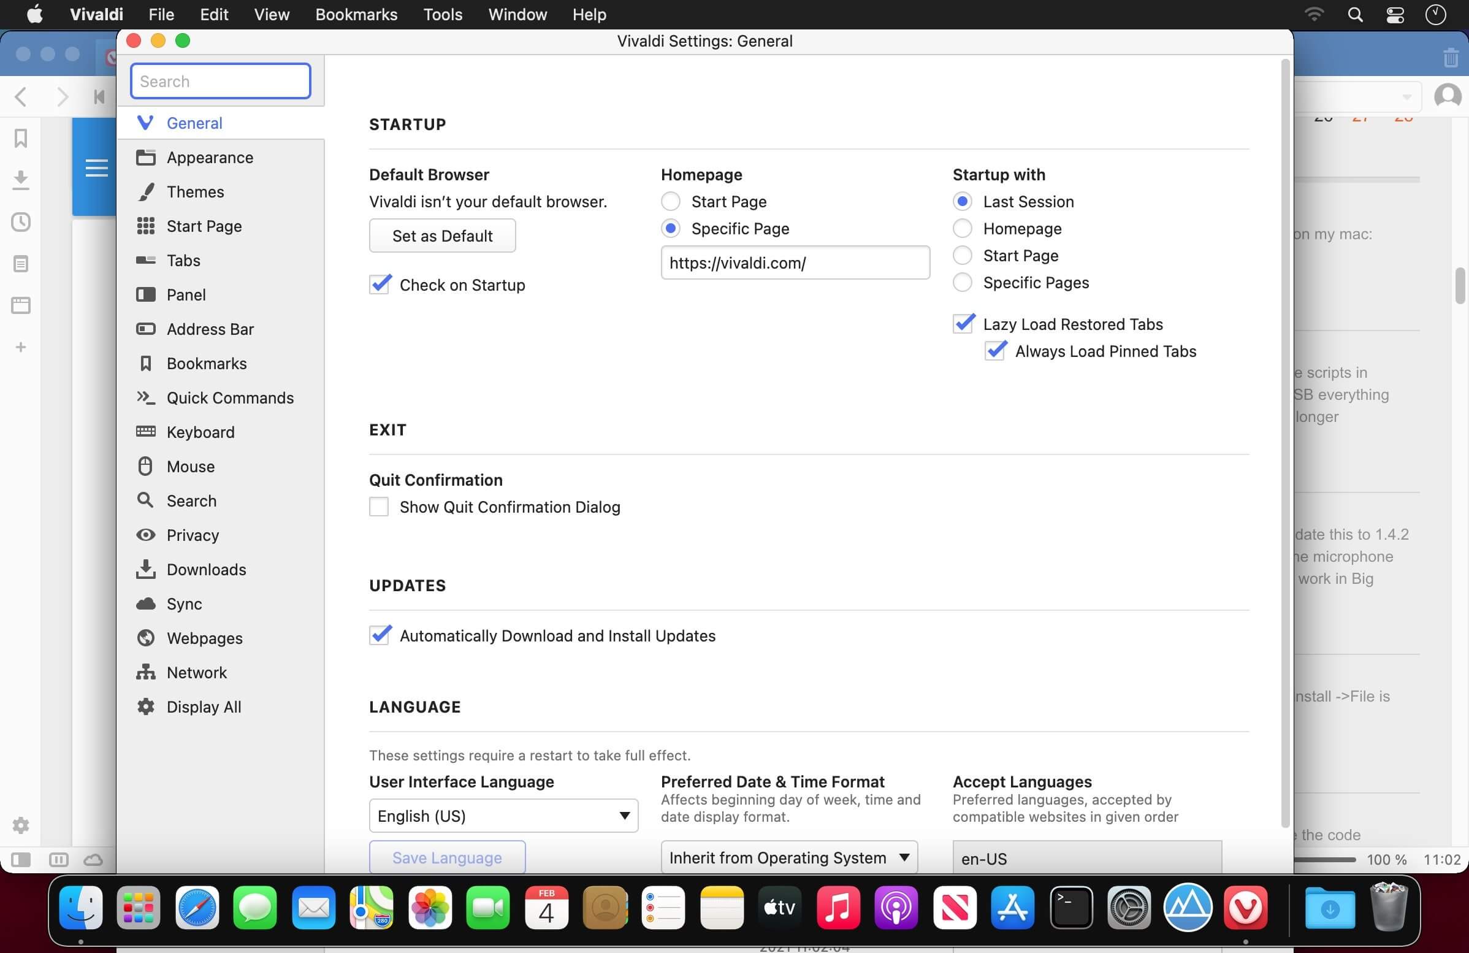
Task: Open Terminal from the Dock
Action: (x=1072, y=907)
